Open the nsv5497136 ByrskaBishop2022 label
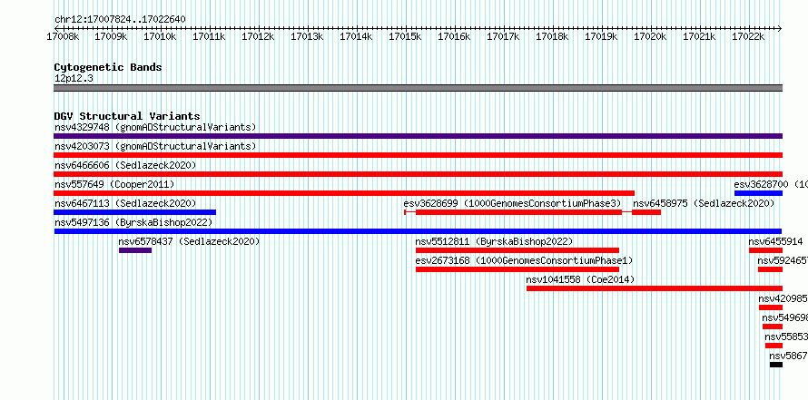The width and height of the screenshot is (808, 400). click(x=133, y=222)
